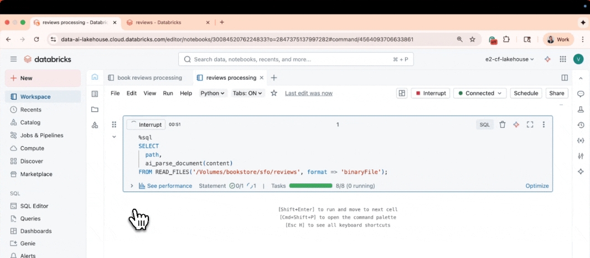The width and height of the screenshot is (590, 258).
Task: Expand the cell to full screen
Action: pos(530,125)
